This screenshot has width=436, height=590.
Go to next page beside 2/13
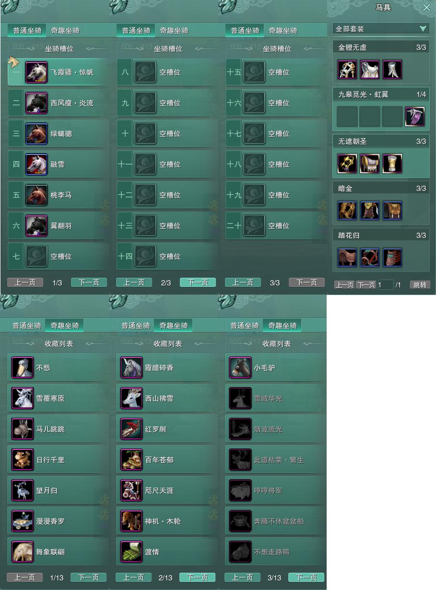[198, 578]
